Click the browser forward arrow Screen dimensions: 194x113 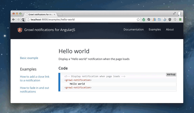click(18, 19)
